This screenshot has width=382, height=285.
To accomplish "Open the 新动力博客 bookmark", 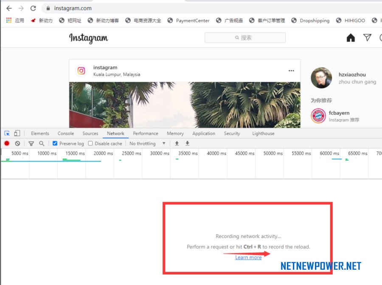I will pos(103,20).
